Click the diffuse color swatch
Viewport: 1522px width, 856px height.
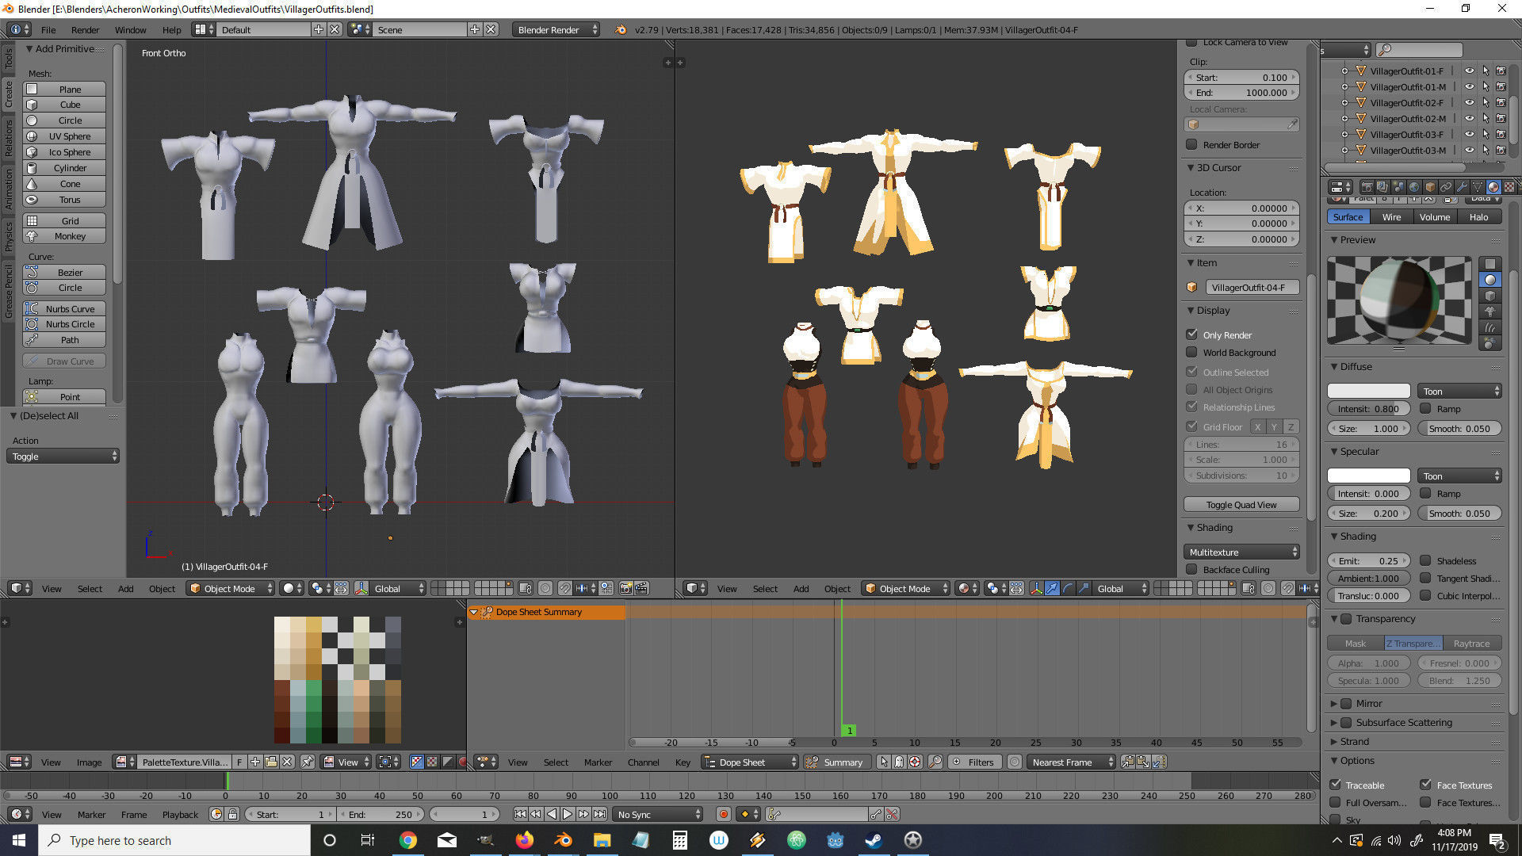1369,391
